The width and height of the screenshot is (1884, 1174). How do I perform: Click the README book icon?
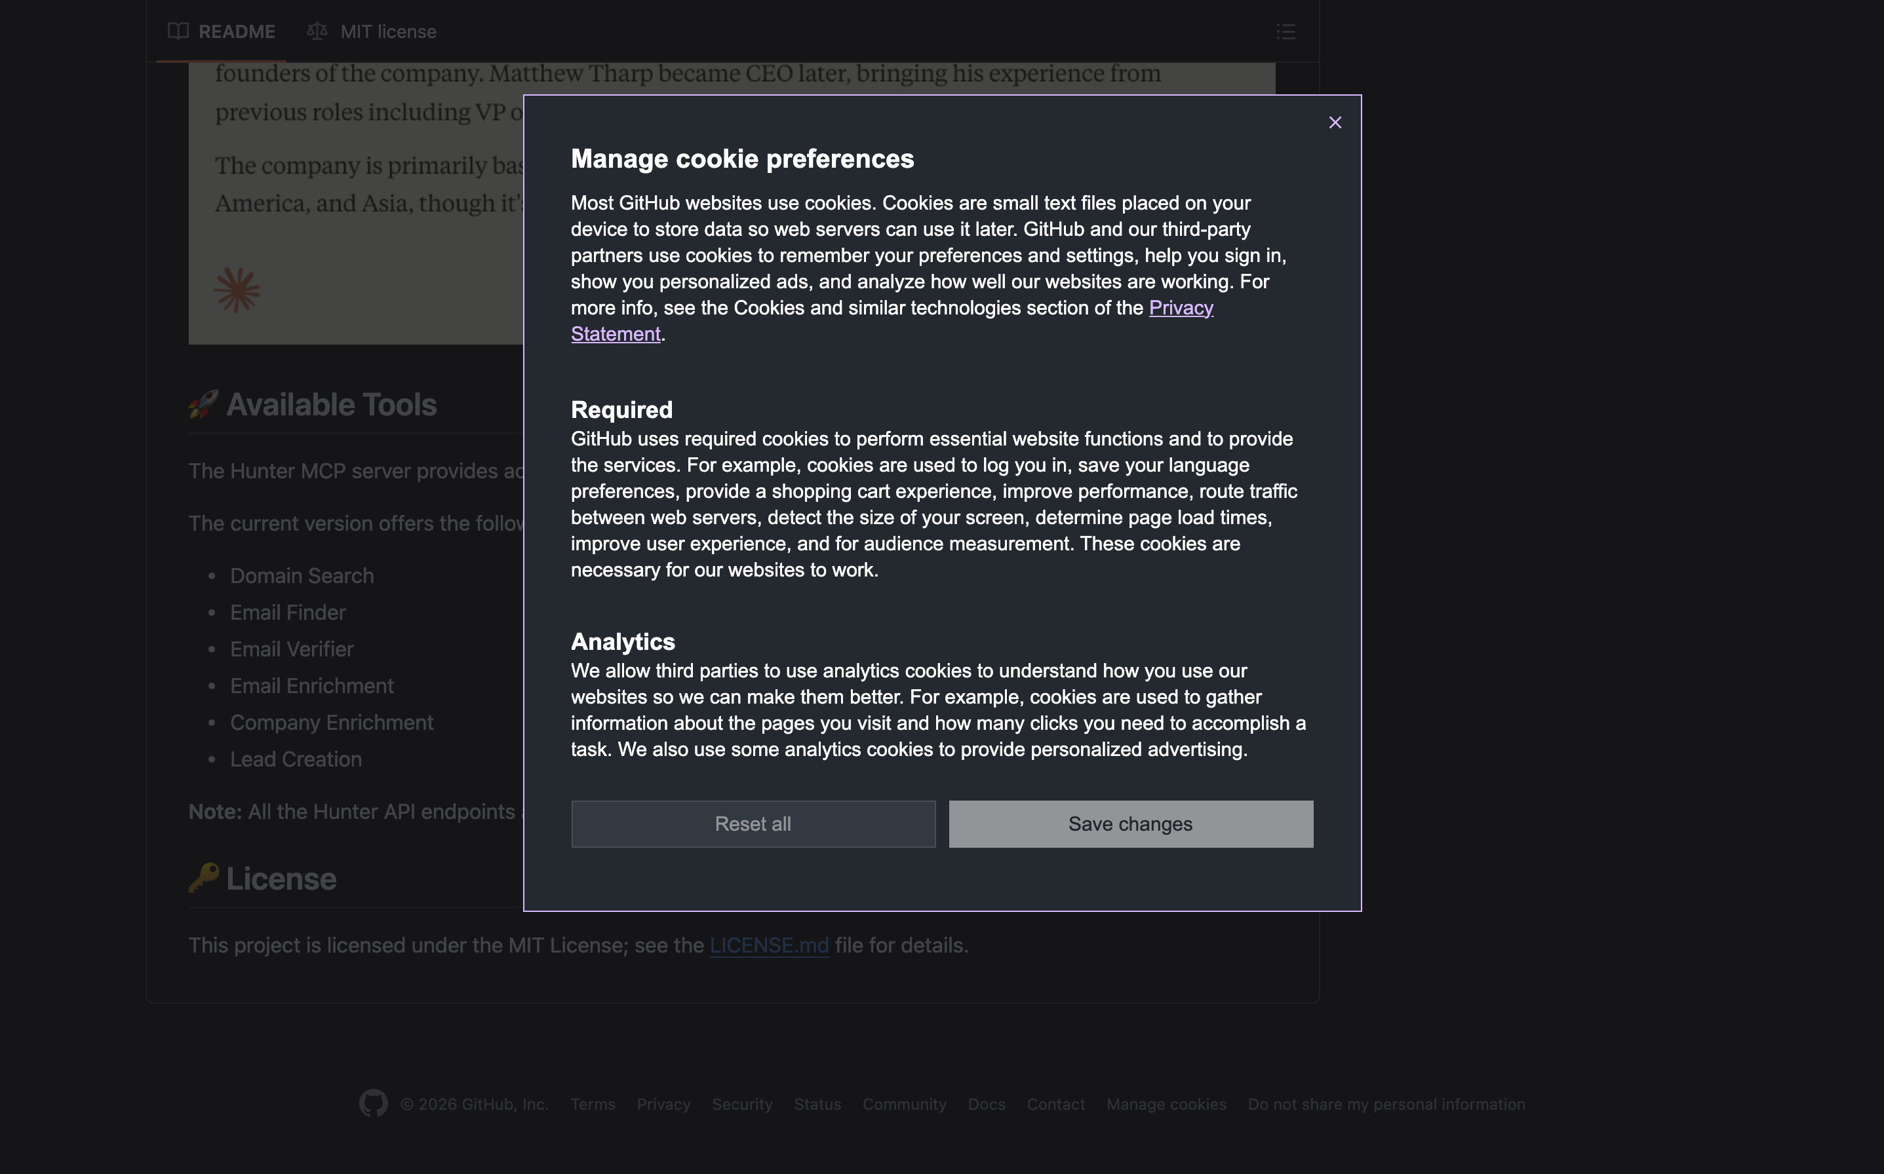pyautogui.click(x=178, y=32)
